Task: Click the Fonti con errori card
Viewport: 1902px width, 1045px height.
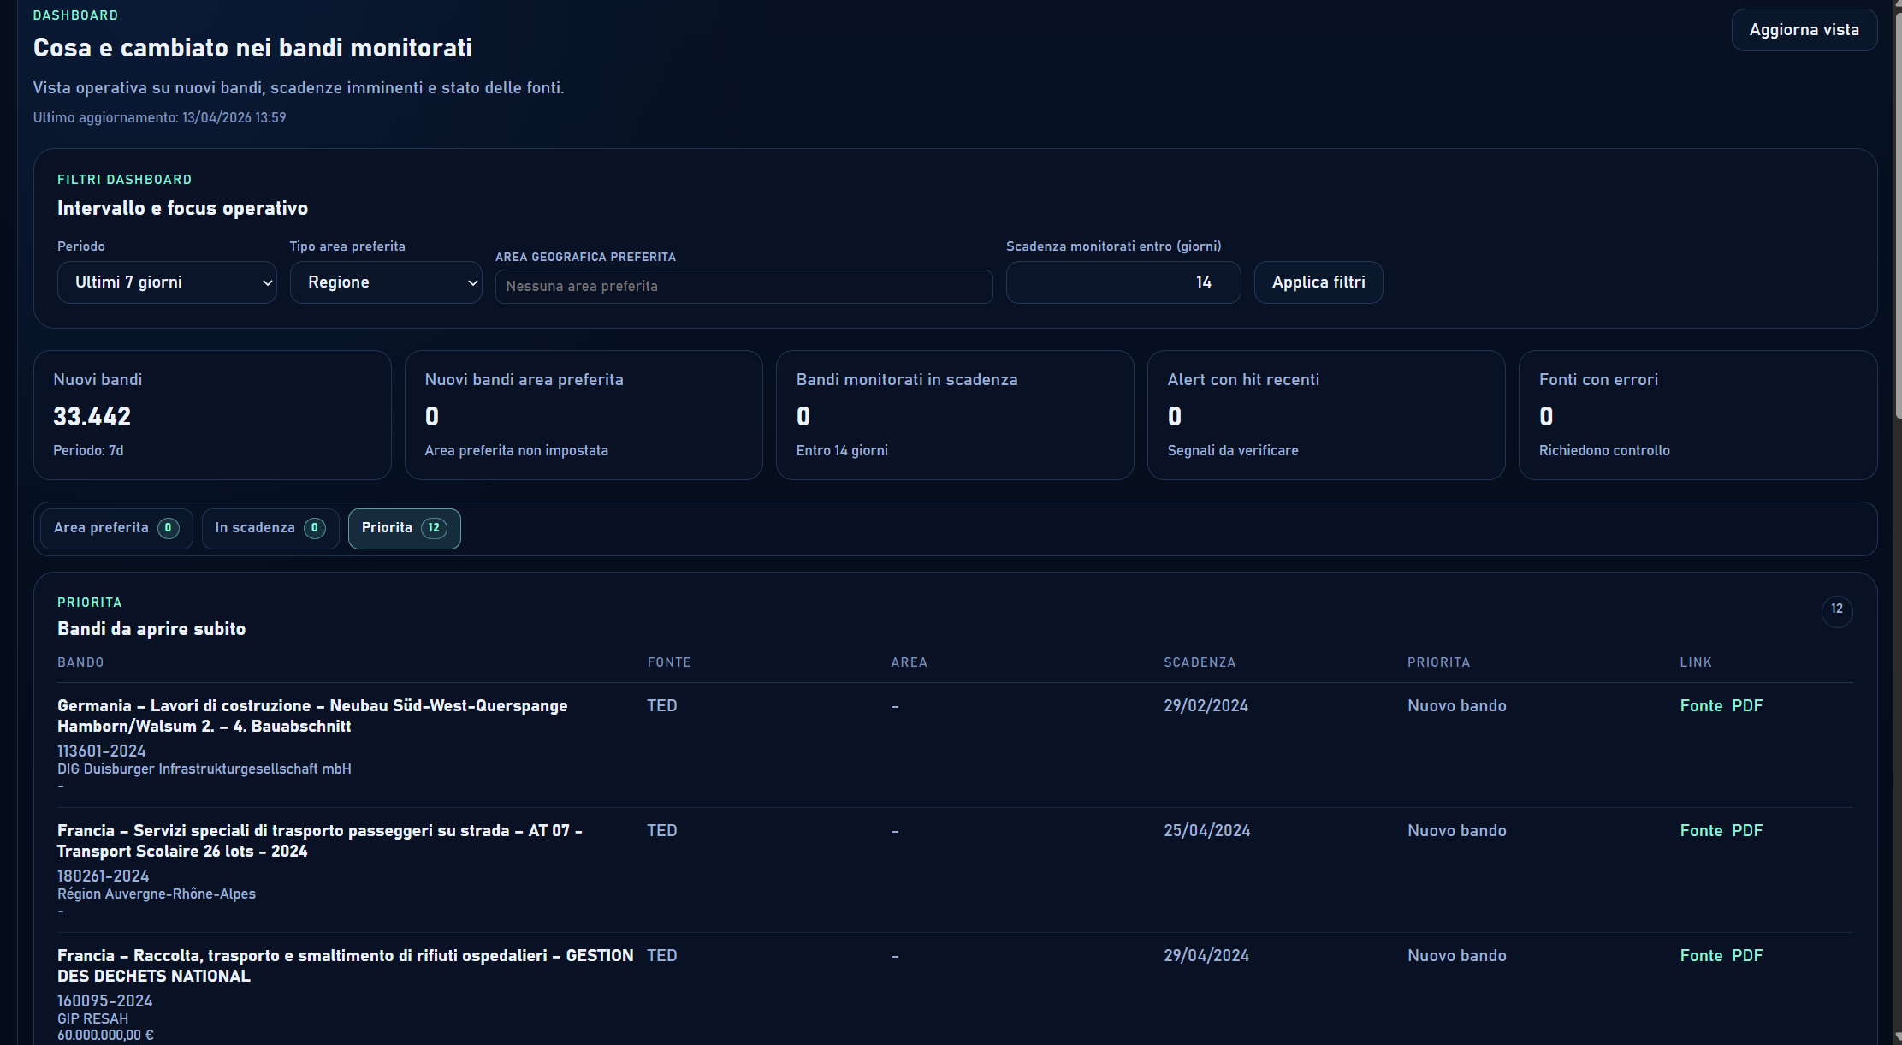Action: 1698,415
